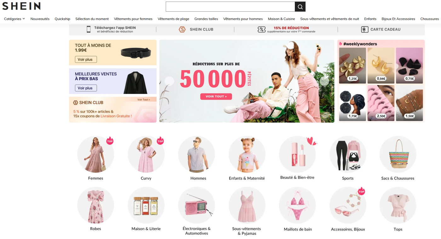The height and width of the screenshot is (239, 441).
Task: Open the Maison & Cuisine menu
Action: click(281, 19)
